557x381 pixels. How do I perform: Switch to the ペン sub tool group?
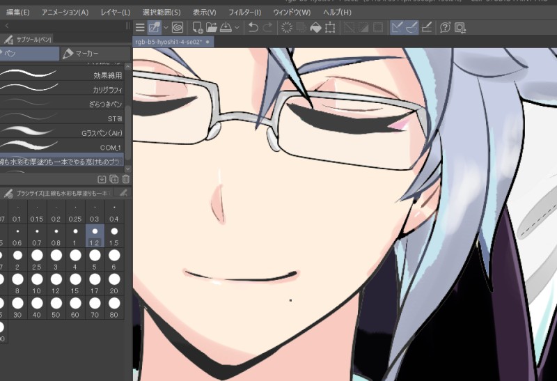pyautogui.click(x=29, y=54)
